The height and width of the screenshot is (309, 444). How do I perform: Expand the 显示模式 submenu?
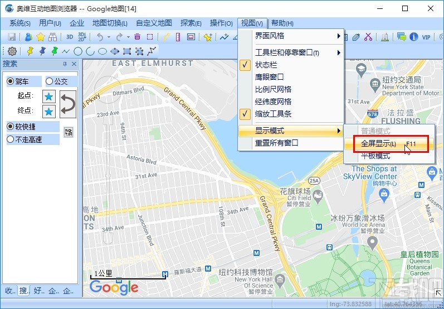click(x=291, y=131)
